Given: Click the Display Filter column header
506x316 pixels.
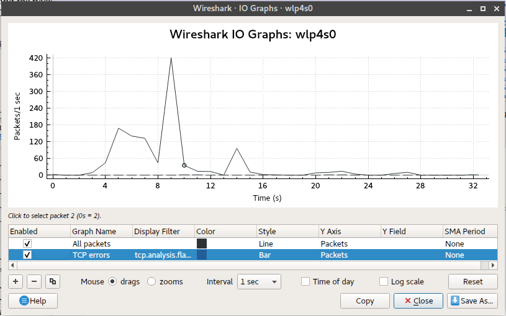Looking at the screenshot, I should [x=163, y=231].
